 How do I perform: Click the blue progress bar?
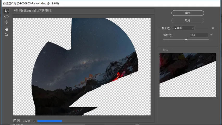[50, 121]
